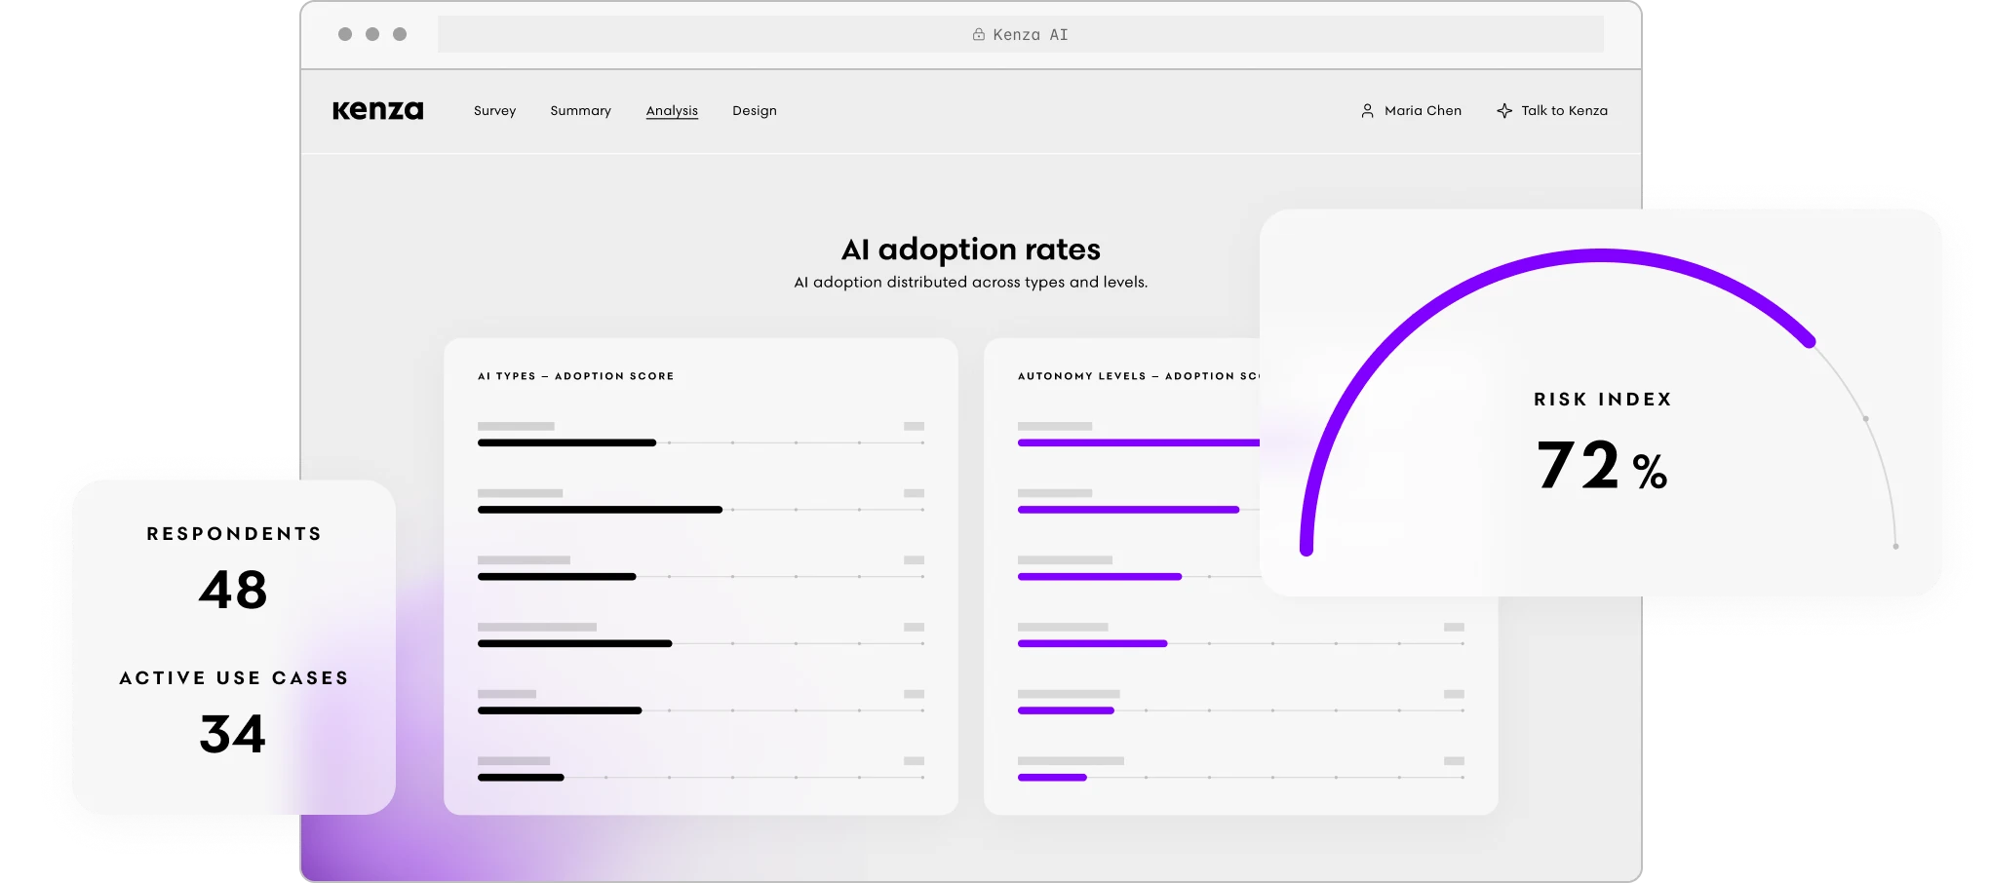Click the respondents value 48
The height and width of the screenshot is (883, 1989).
coord(233,591)
